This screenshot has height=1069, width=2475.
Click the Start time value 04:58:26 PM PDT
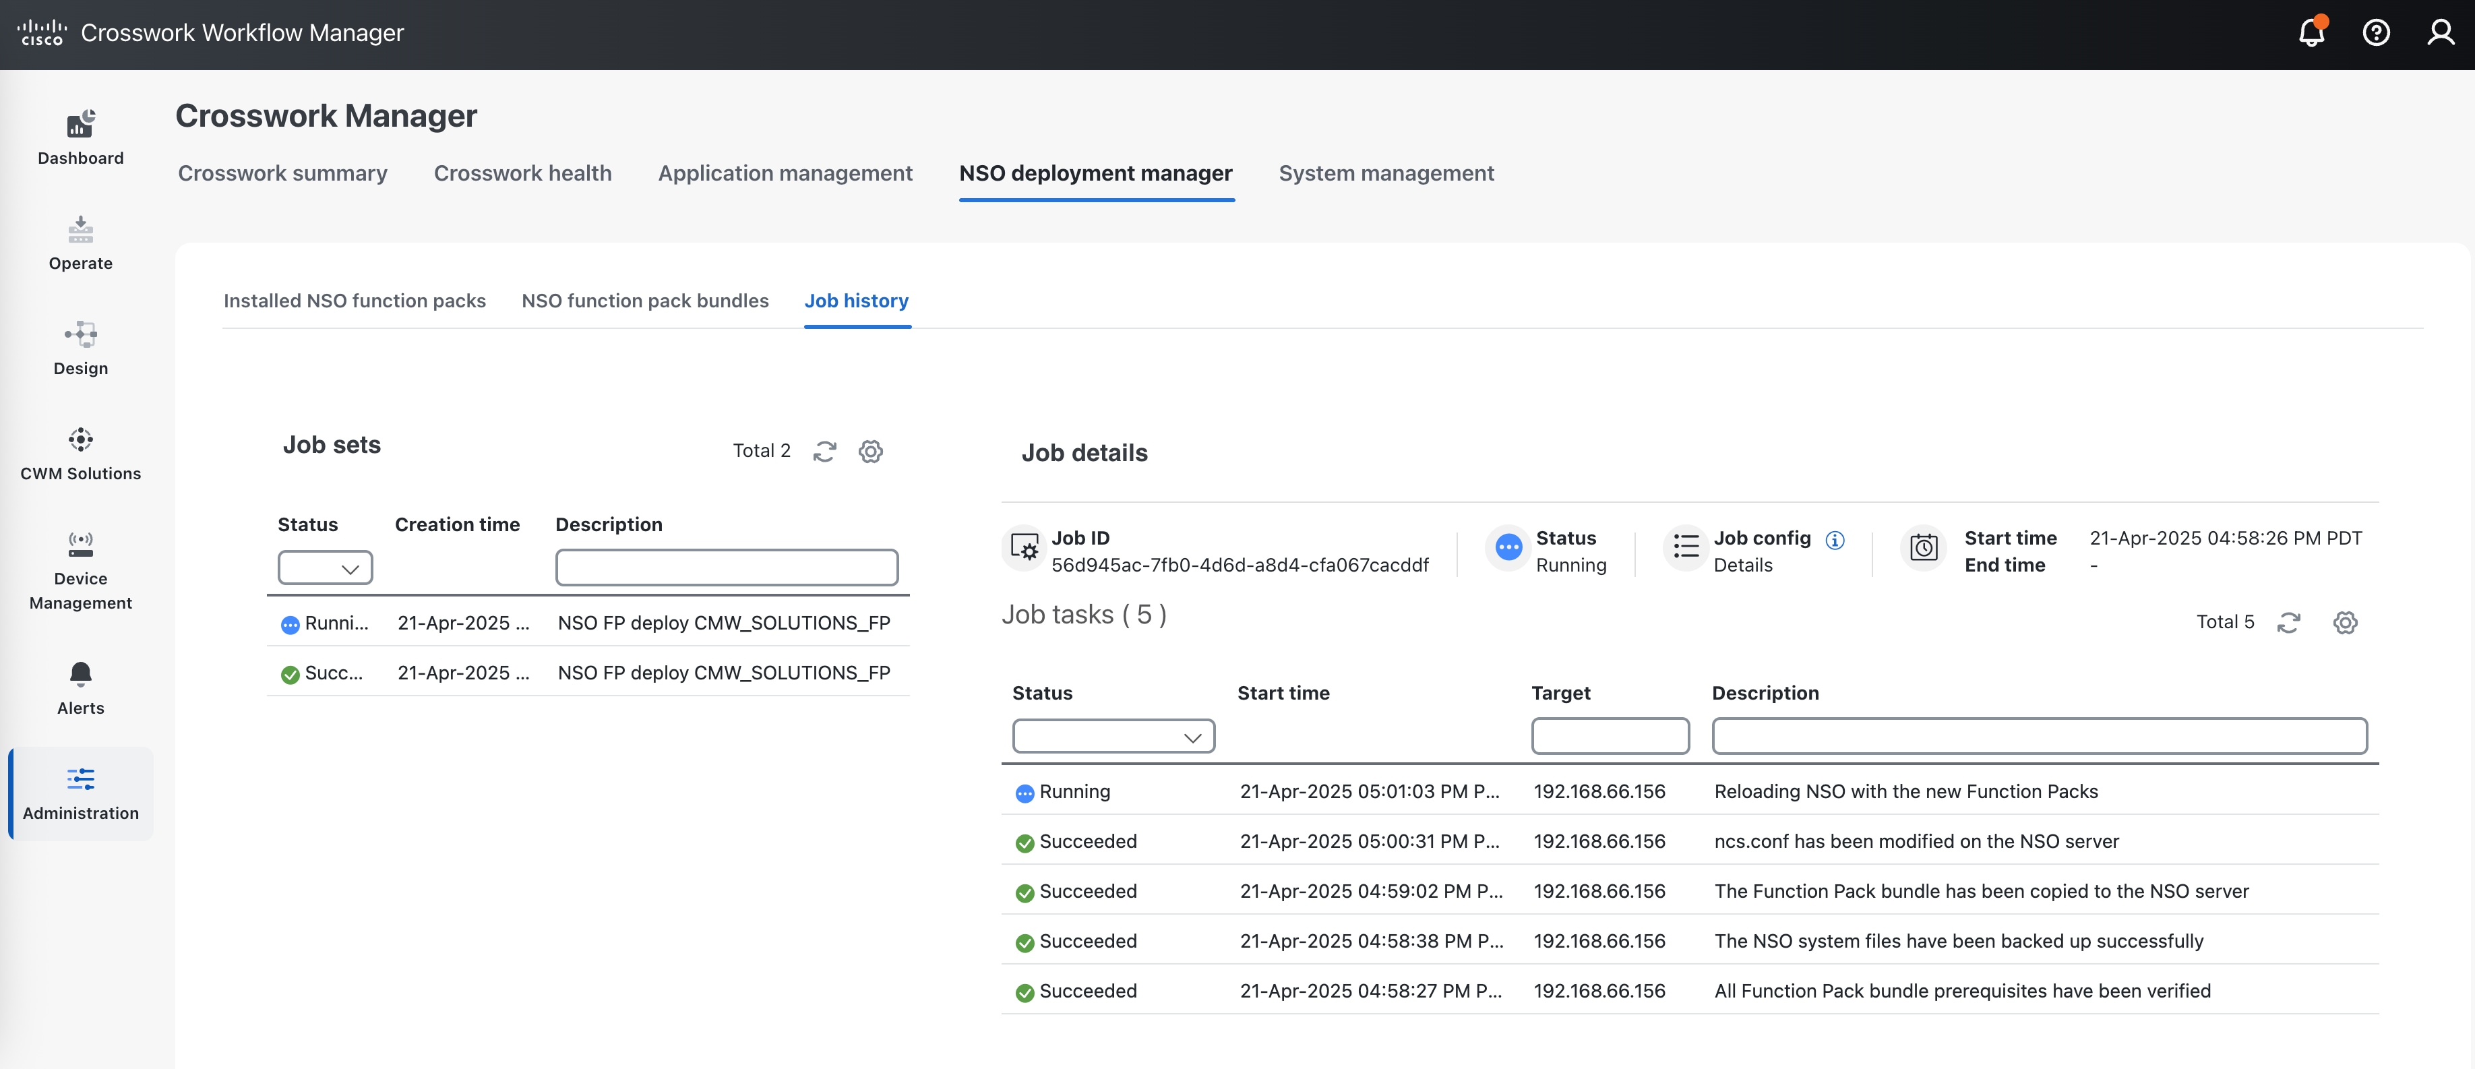[x=2225, y=539]
